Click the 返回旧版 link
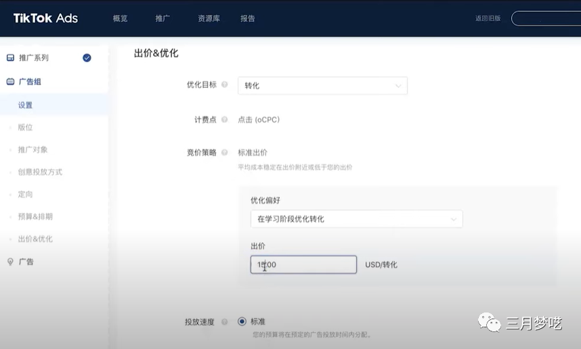 coord(488,18)
